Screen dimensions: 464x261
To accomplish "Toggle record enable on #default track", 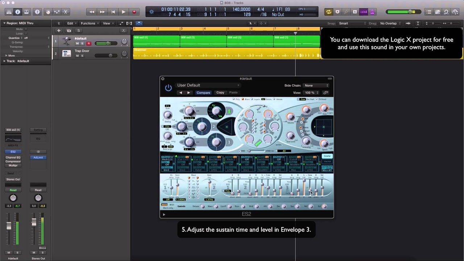I will (88, 43).
